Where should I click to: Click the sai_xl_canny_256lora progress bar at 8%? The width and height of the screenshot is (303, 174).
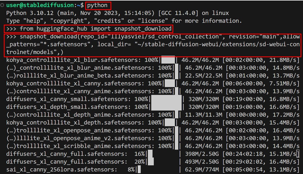coord(158,170)
